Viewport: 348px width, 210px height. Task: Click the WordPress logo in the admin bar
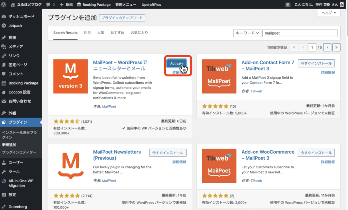[x=3, y=4]
